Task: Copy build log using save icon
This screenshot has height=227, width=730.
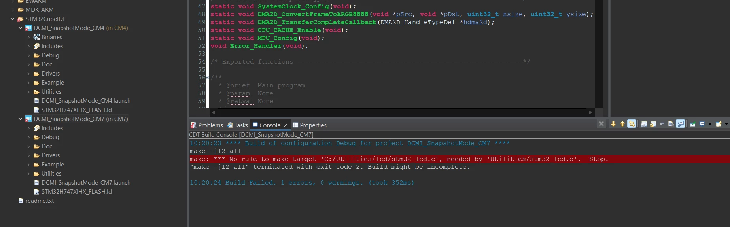Action: (644, 124)
